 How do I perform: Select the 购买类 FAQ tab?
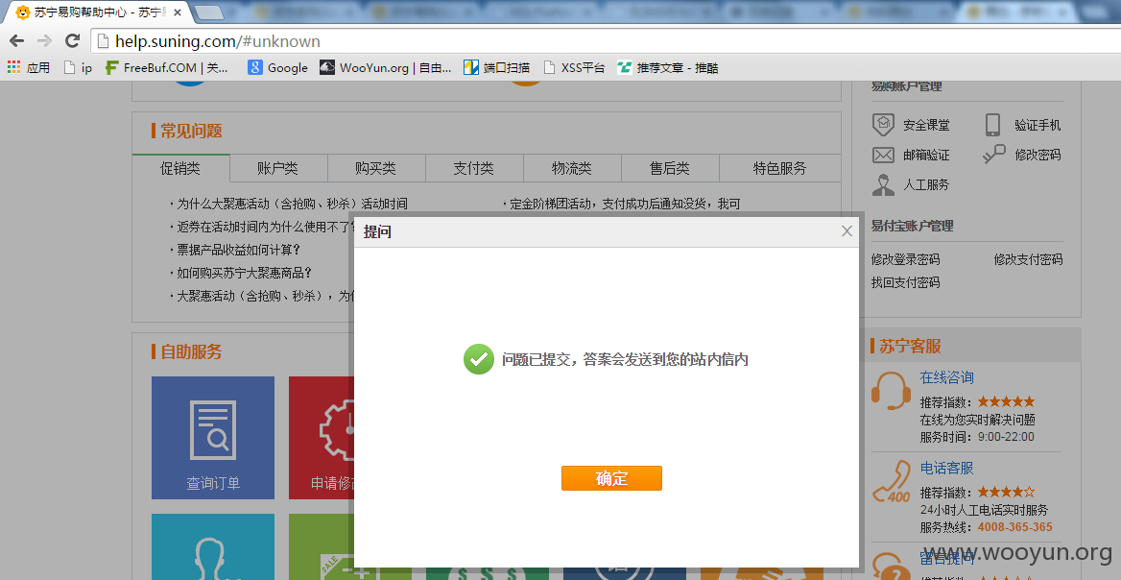click(376, 168)
